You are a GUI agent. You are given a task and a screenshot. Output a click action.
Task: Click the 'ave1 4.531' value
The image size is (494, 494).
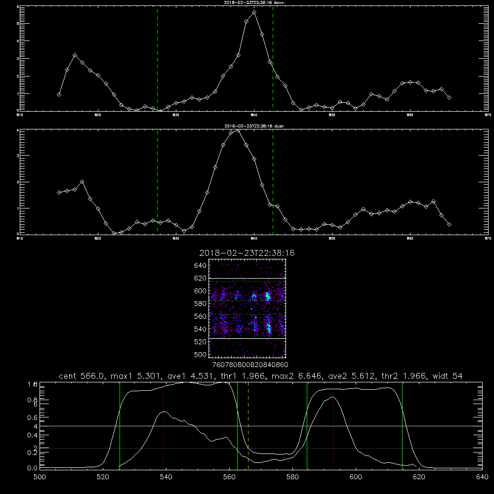point(193,376)
